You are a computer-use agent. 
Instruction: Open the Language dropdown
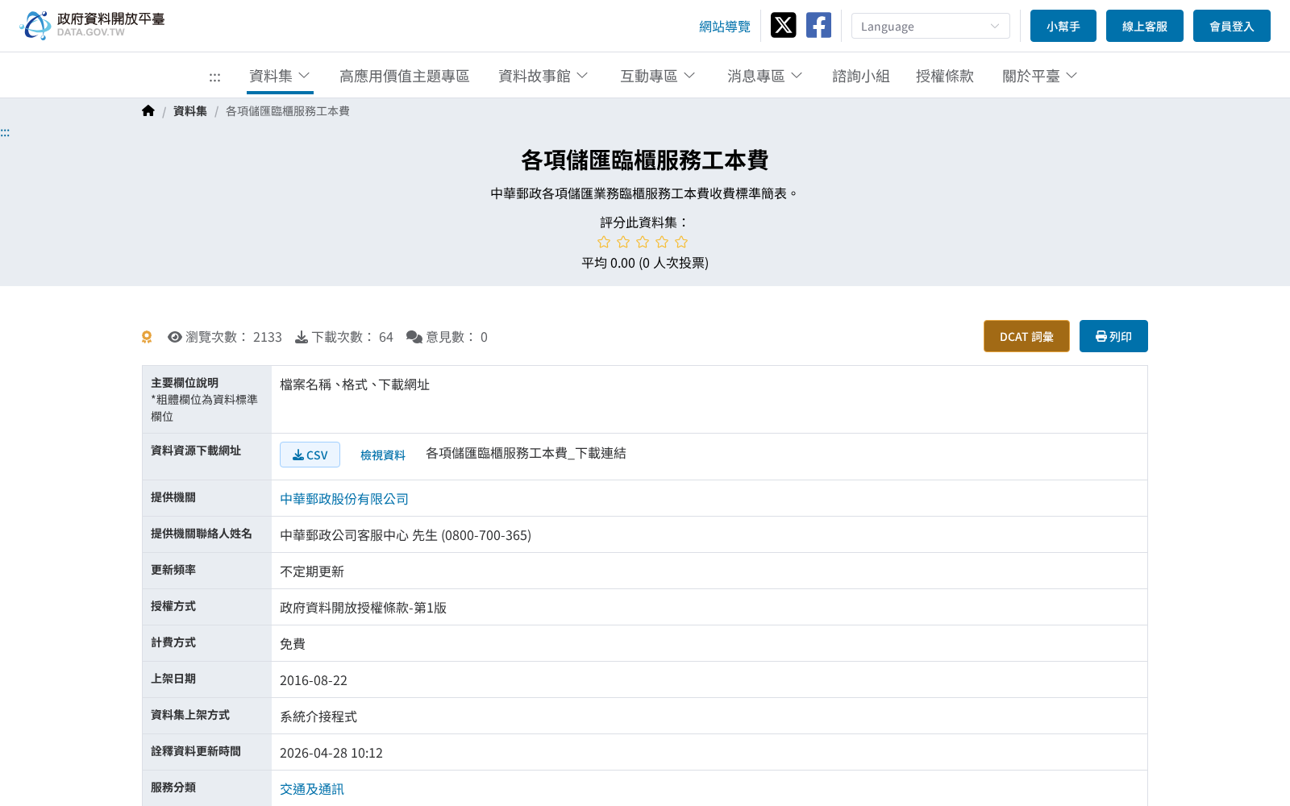pos(930,26)
